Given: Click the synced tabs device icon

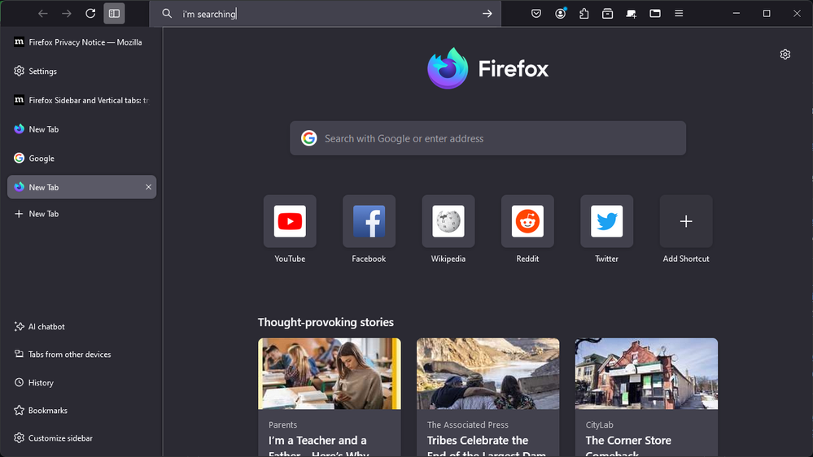Looking at the screenshot, I should pos(631,14).
